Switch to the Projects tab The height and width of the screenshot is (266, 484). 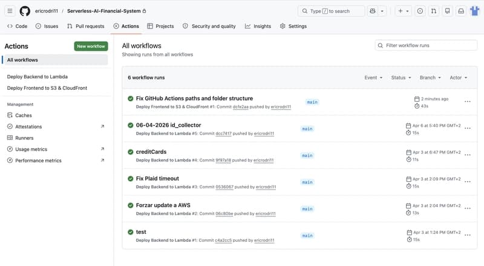[160, 26]
